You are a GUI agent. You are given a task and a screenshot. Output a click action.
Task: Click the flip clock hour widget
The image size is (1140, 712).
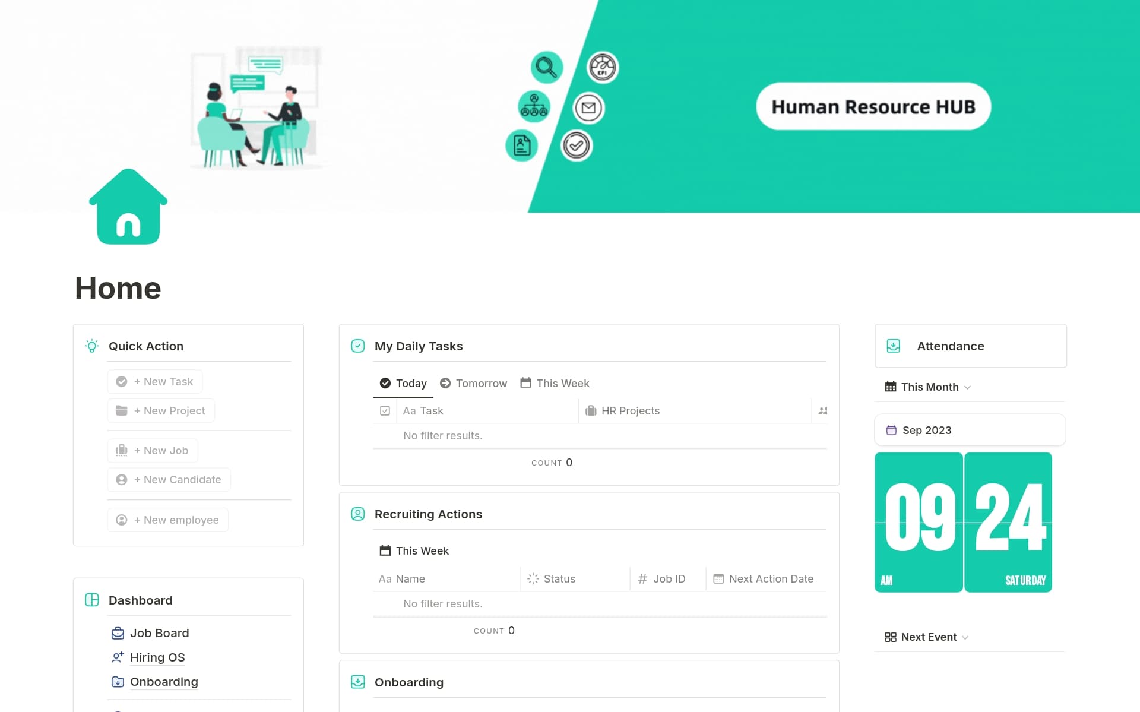pyautogui.click(x=919, y=522)
